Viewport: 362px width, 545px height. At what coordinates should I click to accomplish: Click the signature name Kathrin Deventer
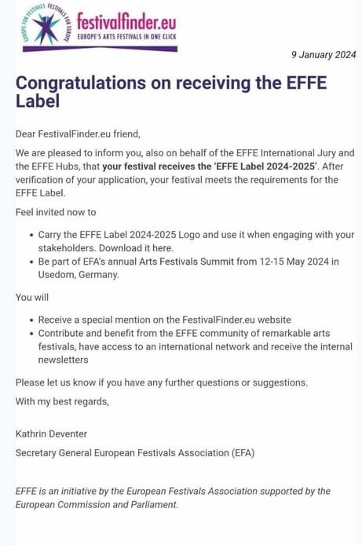coord(51,433)
